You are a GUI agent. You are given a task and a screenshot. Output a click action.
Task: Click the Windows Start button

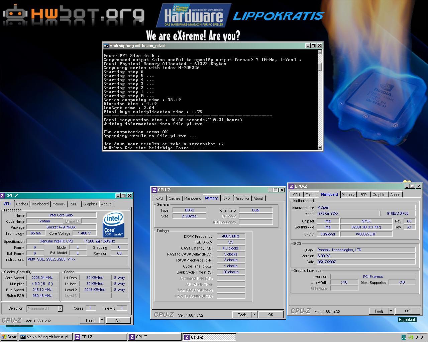pyautogui.click(x=9, y=337)
